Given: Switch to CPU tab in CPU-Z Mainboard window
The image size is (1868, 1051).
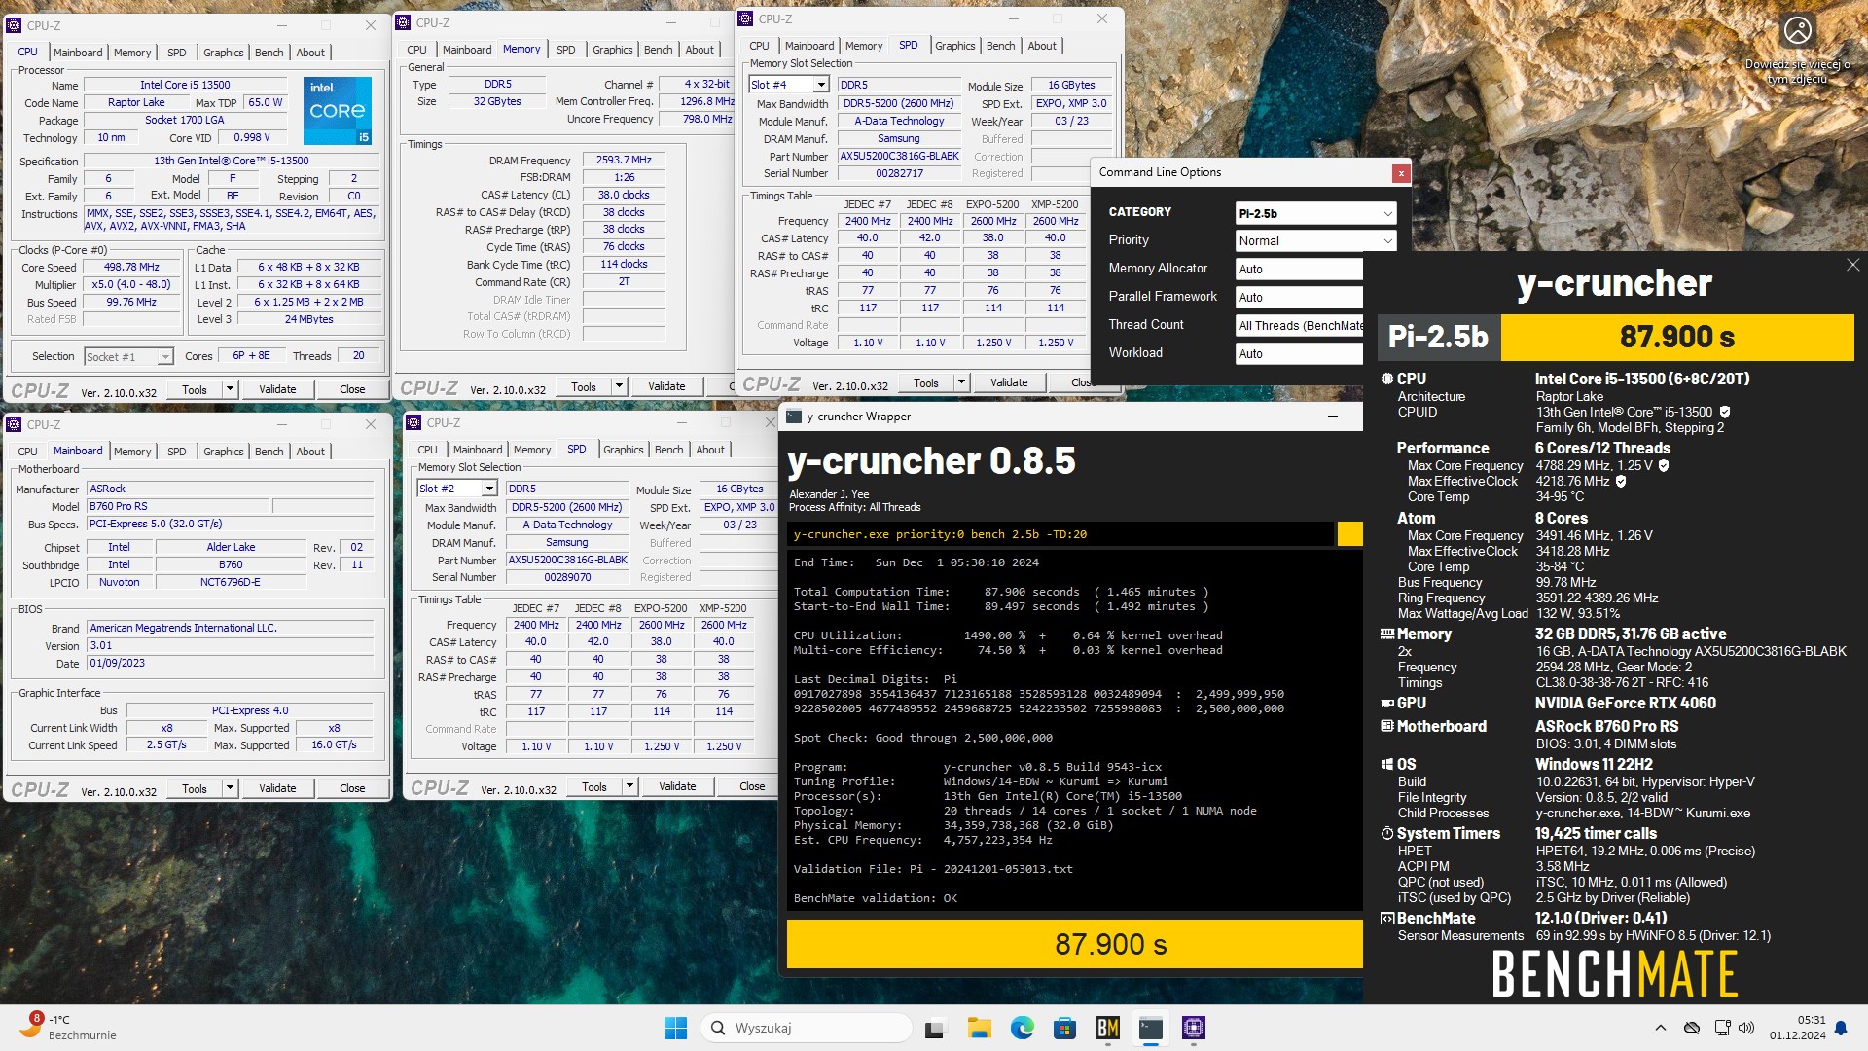Looking at the screenshot, I should pyautogui.click(x=27, y=452).
